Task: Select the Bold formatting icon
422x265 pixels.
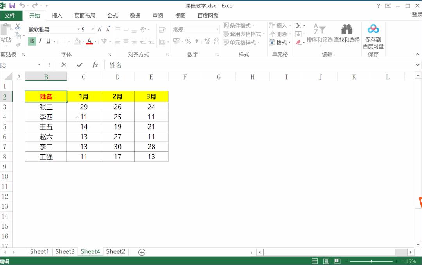Action: click(31, 41)
